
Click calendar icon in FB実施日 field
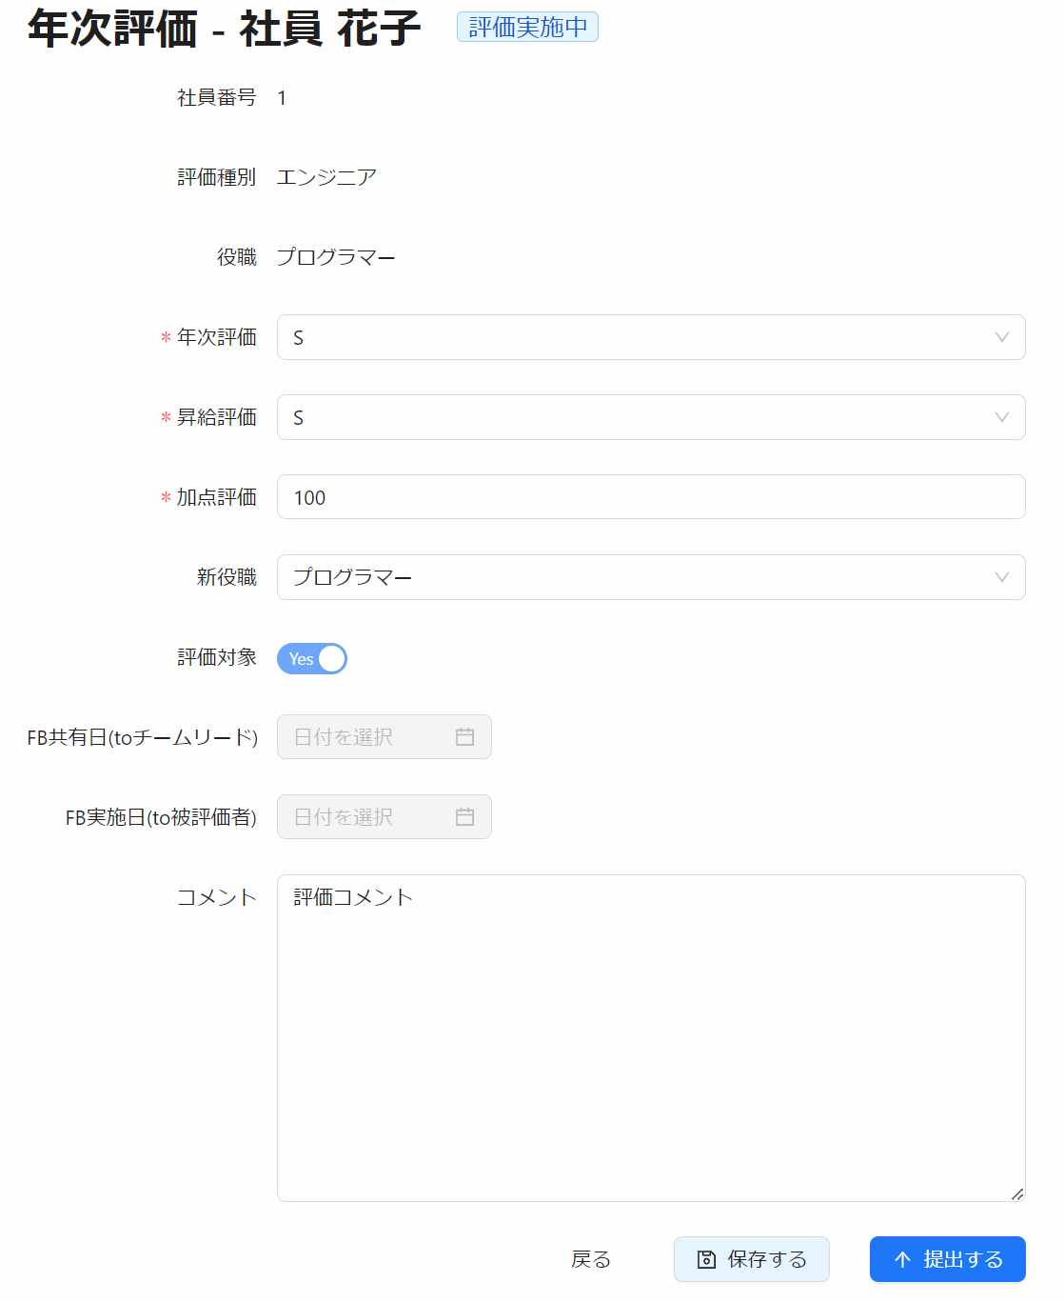464,817
